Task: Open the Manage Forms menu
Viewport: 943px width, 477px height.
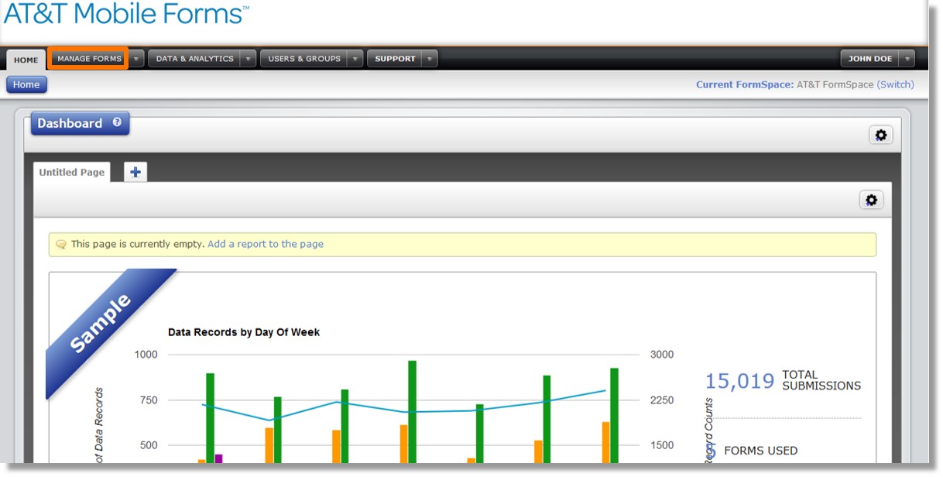Action: [89, 59]
